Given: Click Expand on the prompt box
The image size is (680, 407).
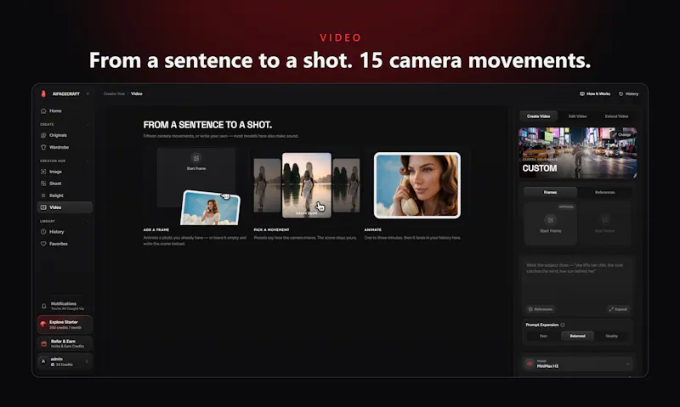Looking at the screenshot, I should point(618,309).
